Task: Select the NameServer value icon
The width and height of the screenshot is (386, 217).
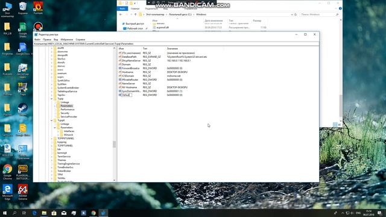Action: click(x=120, y=83)
